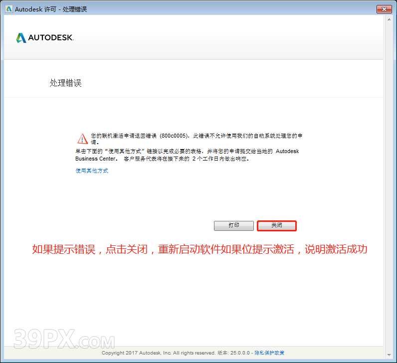Viewport: 397px width, 363px height.
Task: Click the 处理错误 heading text
Action: (x=65, y=83)
